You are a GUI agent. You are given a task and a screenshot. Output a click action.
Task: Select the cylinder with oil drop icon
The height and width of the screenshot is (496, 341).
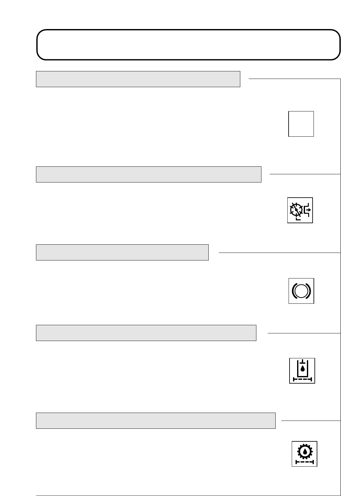click(302, 371)
